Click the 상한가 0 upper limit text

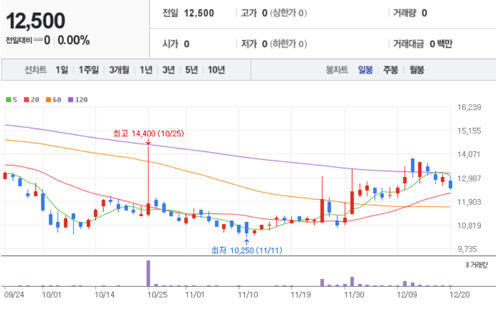point(288,13)
